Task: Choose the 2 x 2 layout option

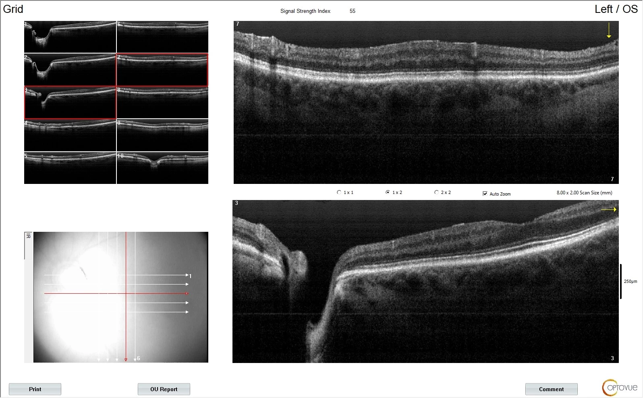Action: [x=436, y=192]
